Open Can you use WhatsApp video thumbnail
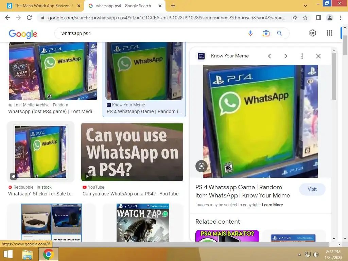Viewport: 348px width, 261px height. [132, 152]
